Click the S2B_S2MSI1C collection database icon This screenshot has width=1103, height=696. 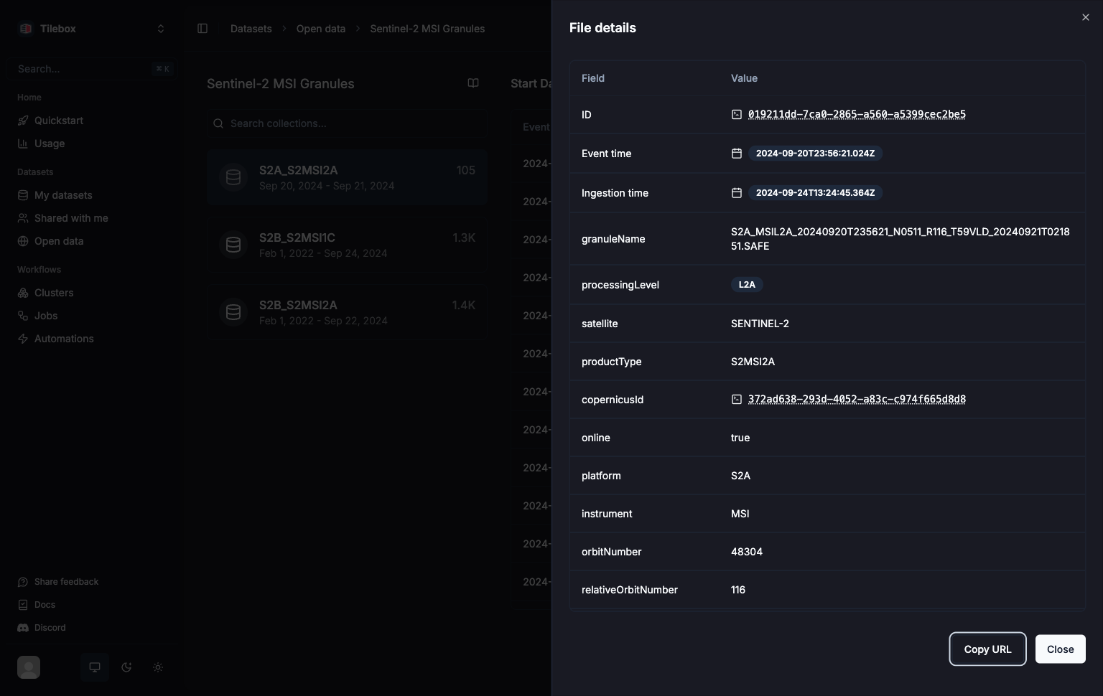click(233, 245)
